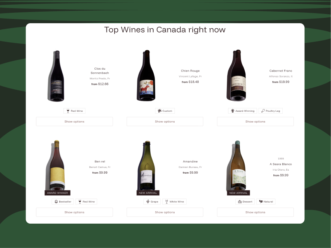Viewport: 331px width, 248px height.
Task: Click the Award Winning ribbon icon
Action: [232, 111]
